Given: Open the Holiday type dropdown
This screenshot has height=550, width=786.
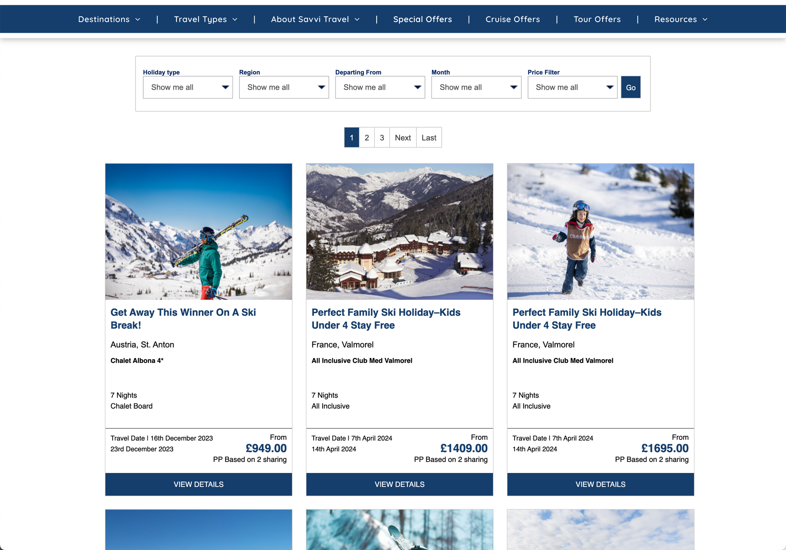Looking at the screenshot, I should (x=187, y=87).
